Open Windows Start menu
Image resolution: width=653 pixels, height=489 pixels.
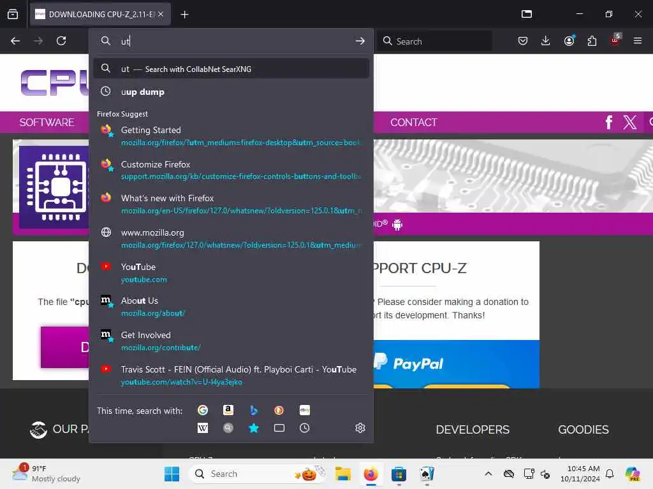click(172, 474)
